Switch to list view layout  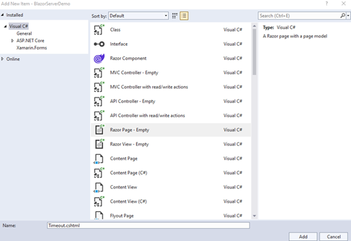(184, 15)
